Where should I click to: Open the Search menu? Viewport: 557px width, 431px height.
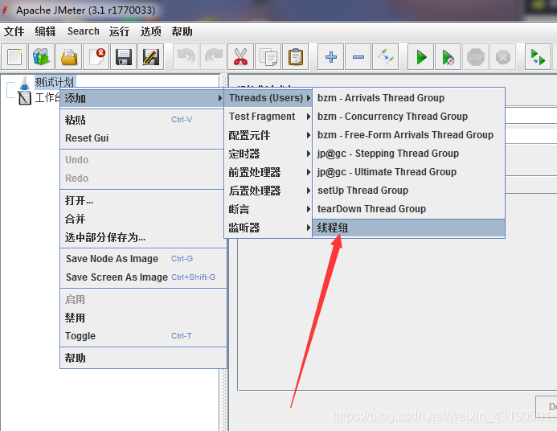(x=84, y=31)
